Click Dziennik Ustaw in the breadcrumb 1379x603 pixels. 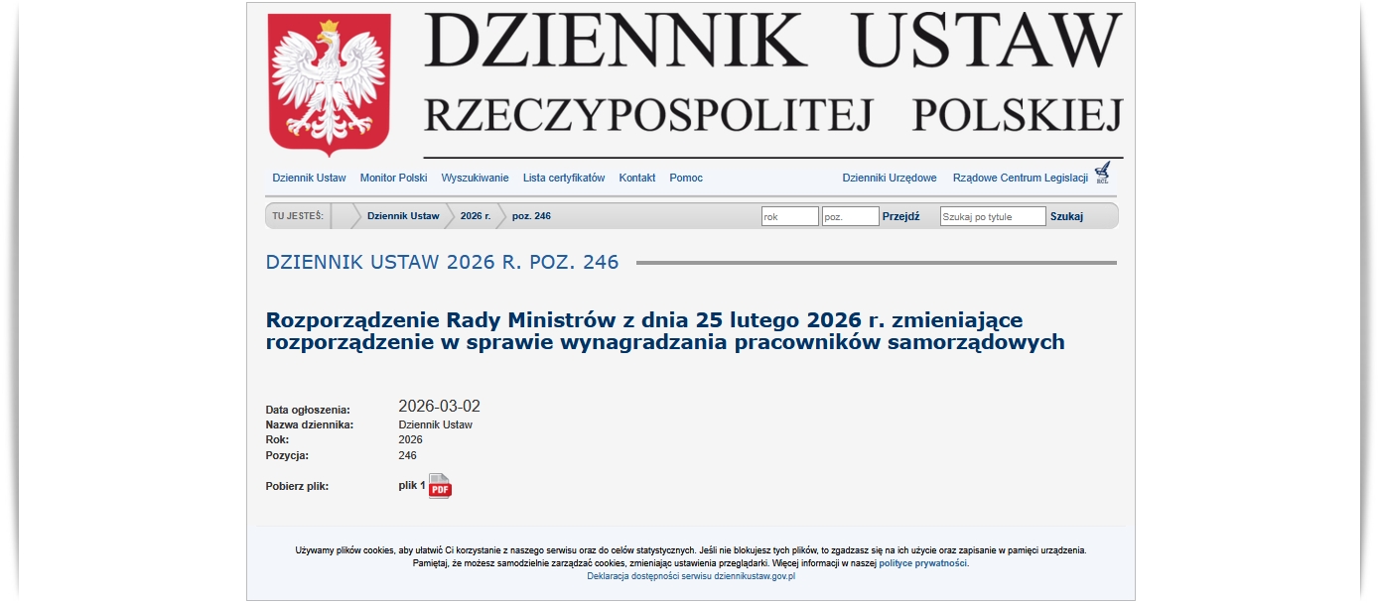(403, 216)
